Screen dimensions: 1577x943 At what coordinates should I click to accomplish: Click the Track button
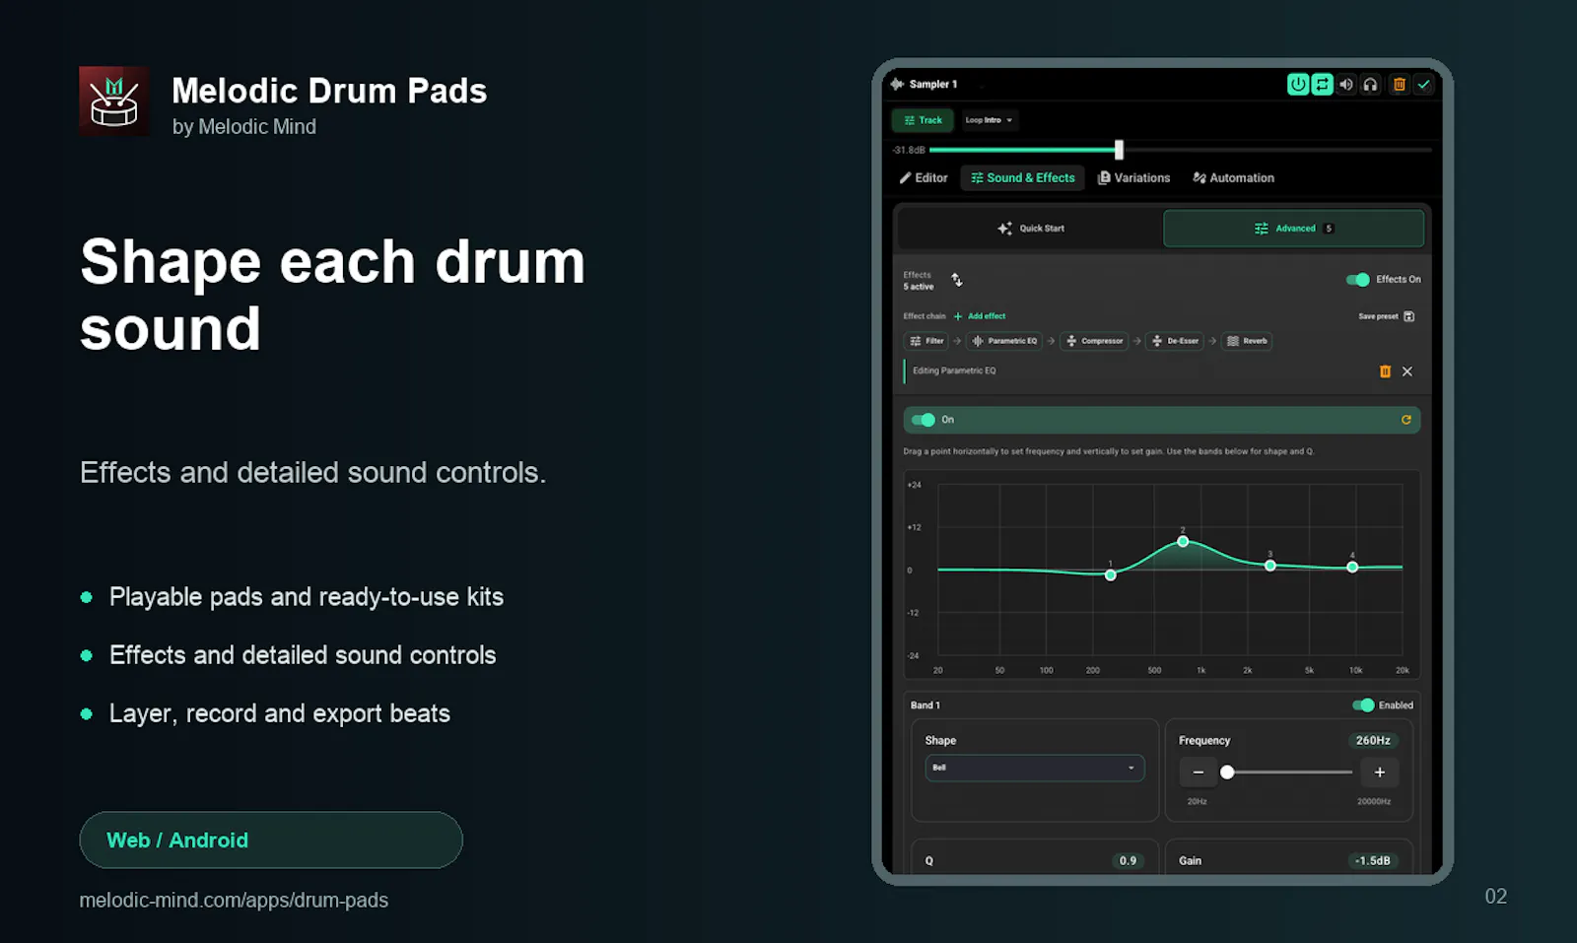pyautogui.click(x=923, y=120)
